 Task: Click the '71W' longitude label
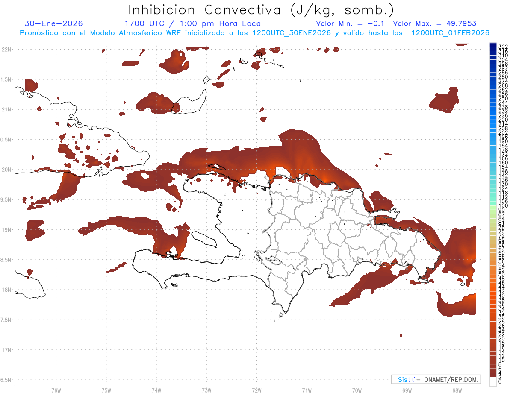(x=307, y=390)
